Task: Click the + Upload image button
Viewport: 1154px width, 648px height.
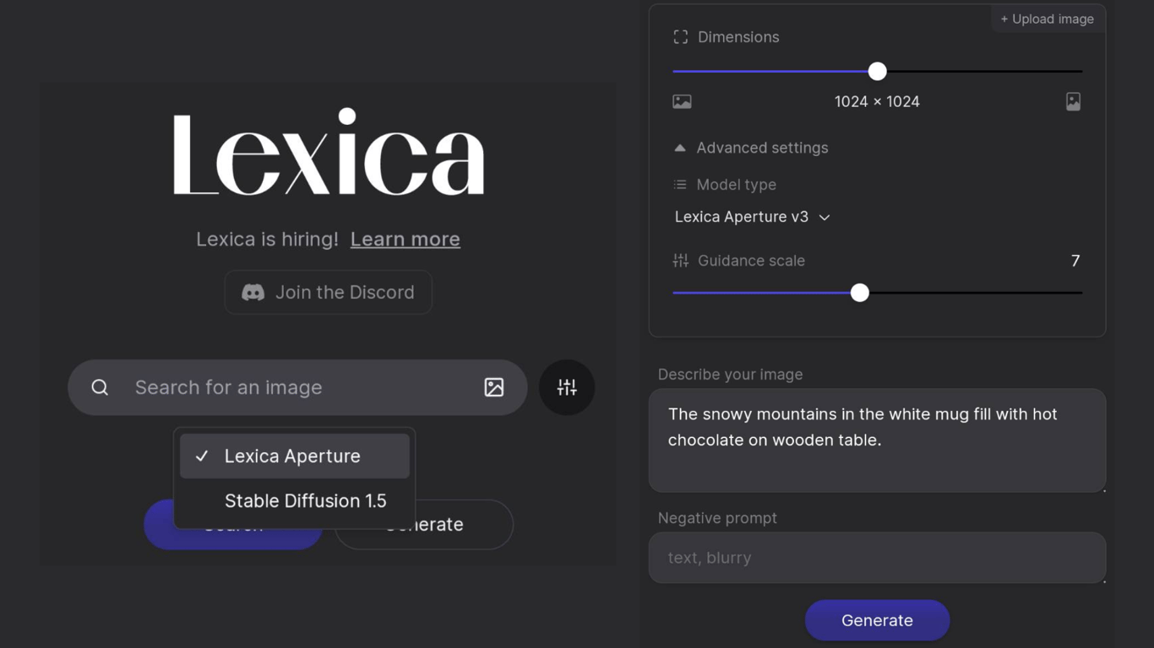Action: (1048, 19)
